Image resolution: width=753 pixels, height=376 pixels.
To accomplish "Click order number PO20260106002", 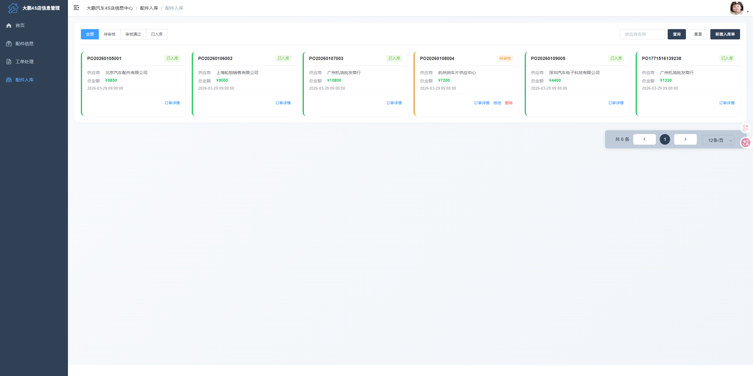I will point(215,59).
